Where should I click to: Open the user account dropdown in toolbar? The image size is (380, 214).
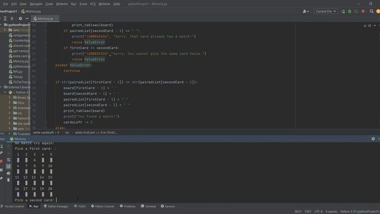[x=306, y=11]
